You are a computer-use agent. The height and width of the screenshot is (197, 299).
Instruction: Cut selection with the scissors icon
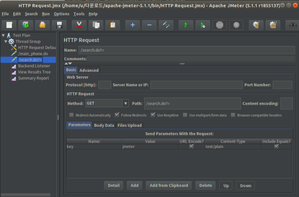(79, 25)
